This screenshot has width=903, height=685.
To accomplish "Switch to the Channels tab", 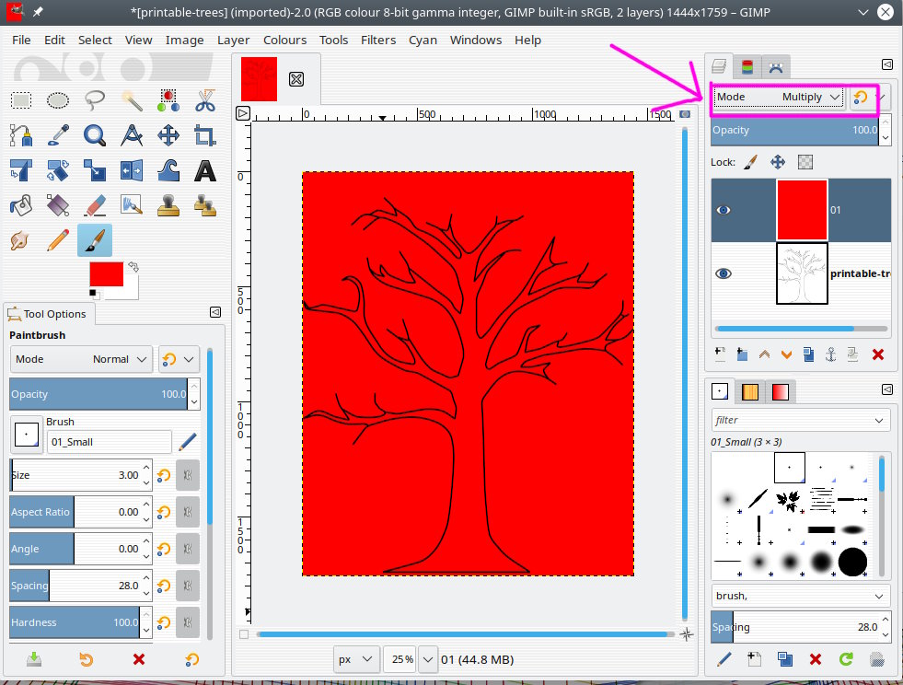I will 747,66.
